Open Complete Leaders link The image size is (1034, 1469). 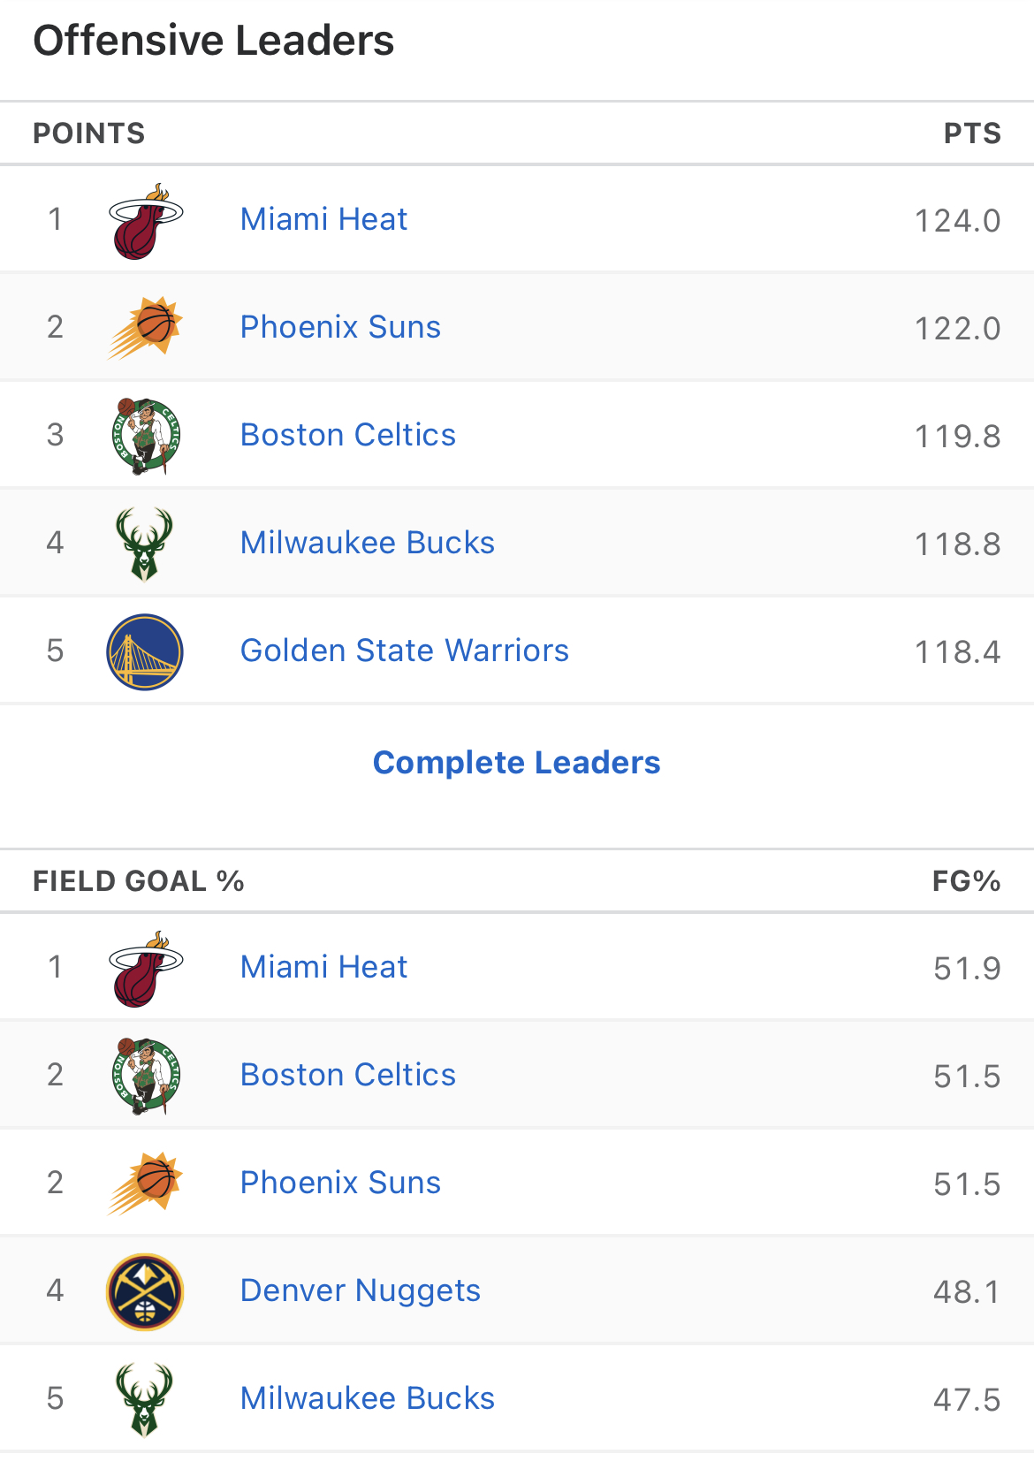tap(516, 763)
